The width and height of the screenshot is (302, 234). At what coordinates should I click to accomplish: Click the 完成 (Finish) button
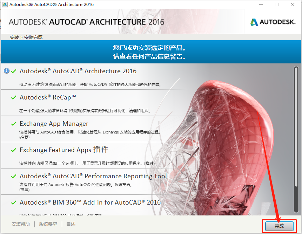click(x=279, y=226)
